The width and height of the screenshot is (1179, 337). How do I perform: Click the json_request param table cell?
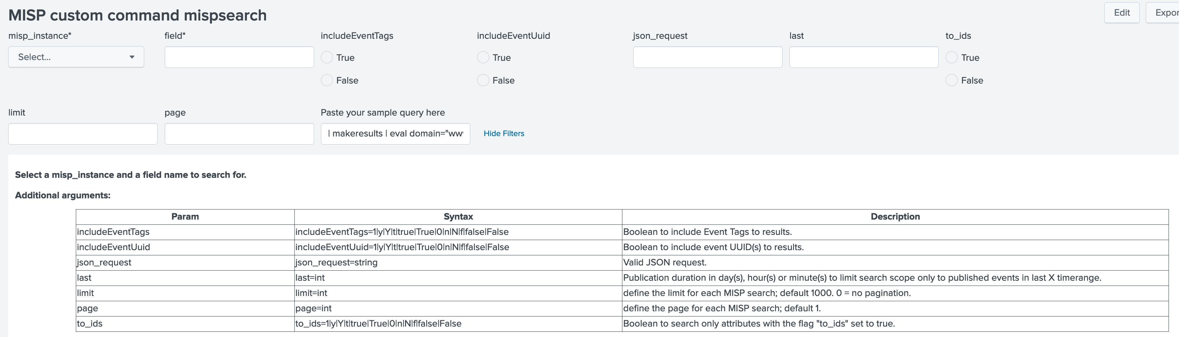[x=185, y=262]
